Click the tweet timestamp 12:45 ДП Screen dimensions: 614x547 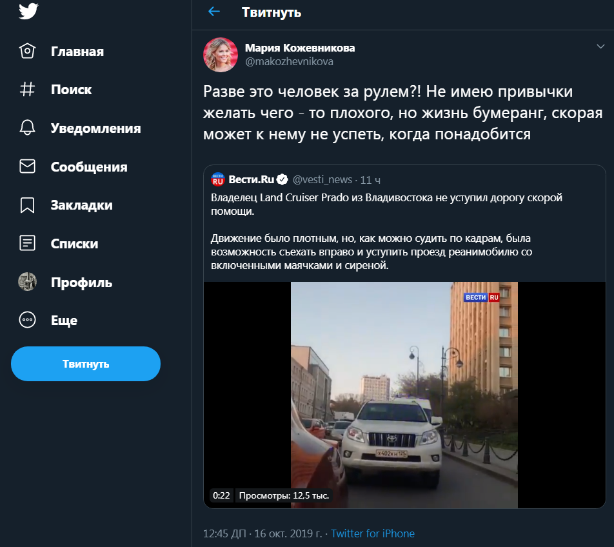(x=225, y=533)
